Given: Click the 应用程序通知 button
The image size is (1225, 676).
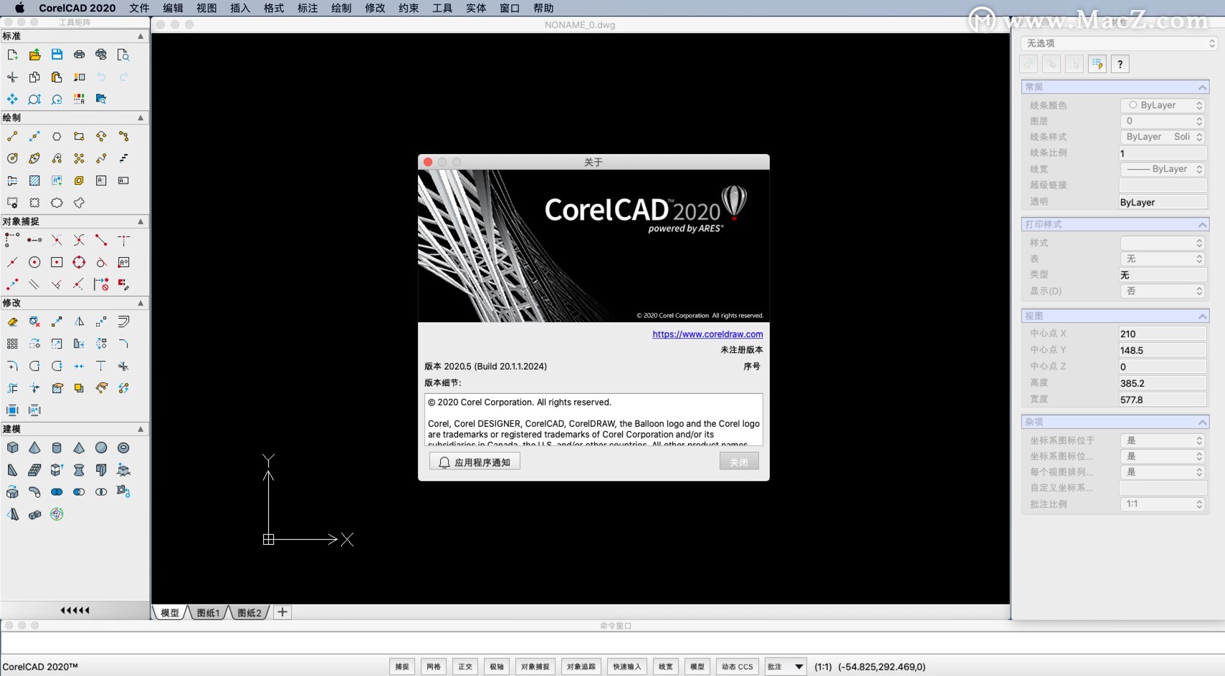Looking at the screenshot, I should coord(475,462).
